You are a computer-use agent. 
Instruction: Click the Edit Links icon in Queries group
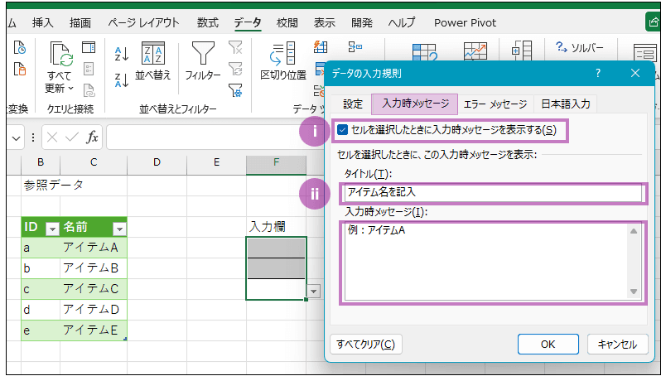89,89
